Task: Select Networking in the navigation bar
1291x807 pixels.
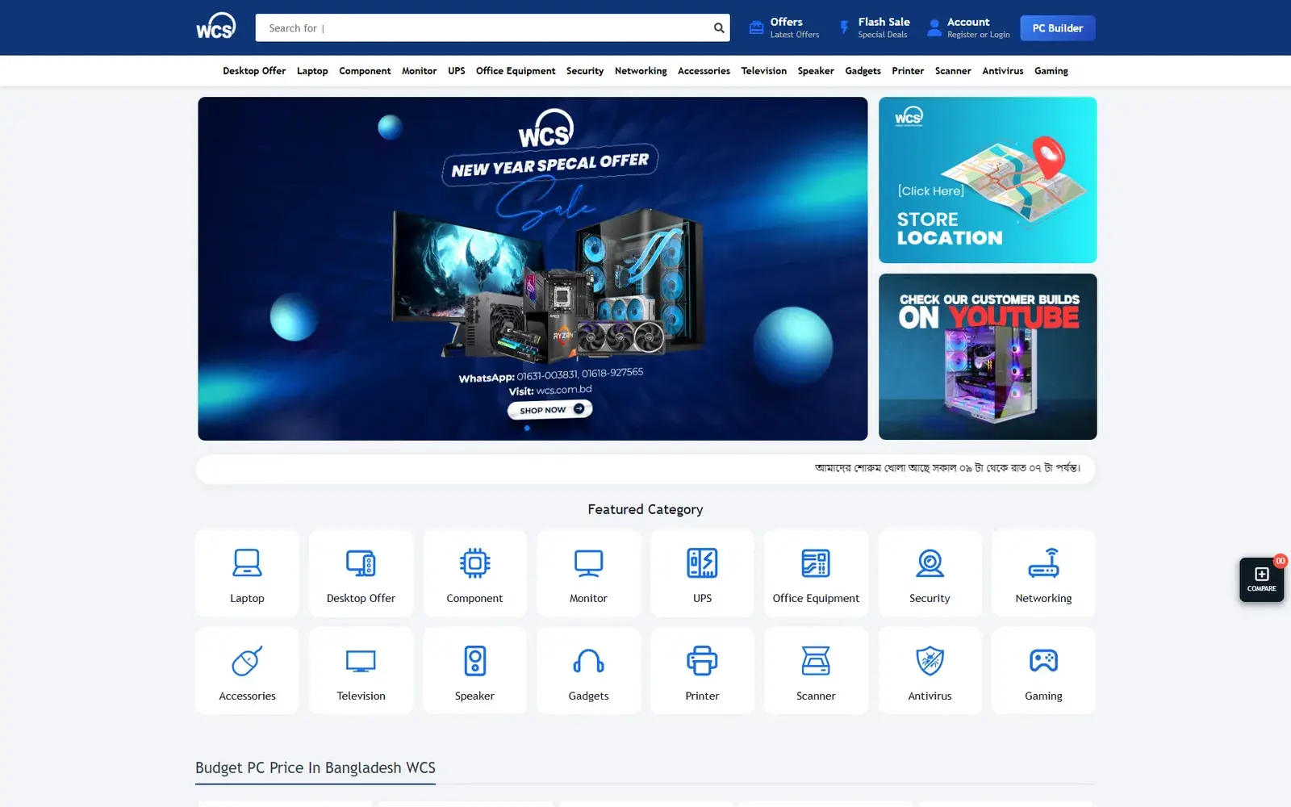Action: tap(641, 71)
